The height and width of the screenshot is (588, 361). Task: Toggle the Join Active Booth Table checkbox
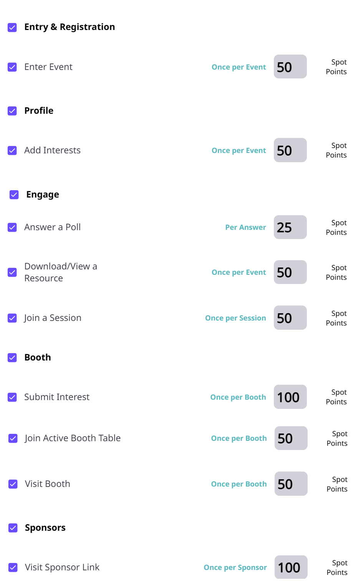13,439
